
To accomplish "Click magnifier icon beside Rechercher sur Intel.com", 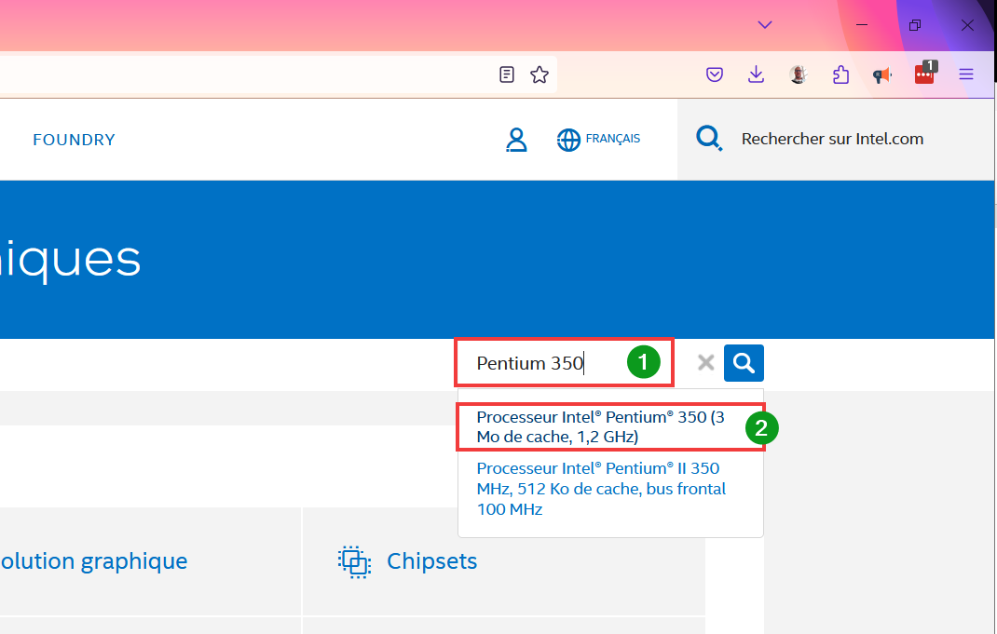I will coord(709,138).
